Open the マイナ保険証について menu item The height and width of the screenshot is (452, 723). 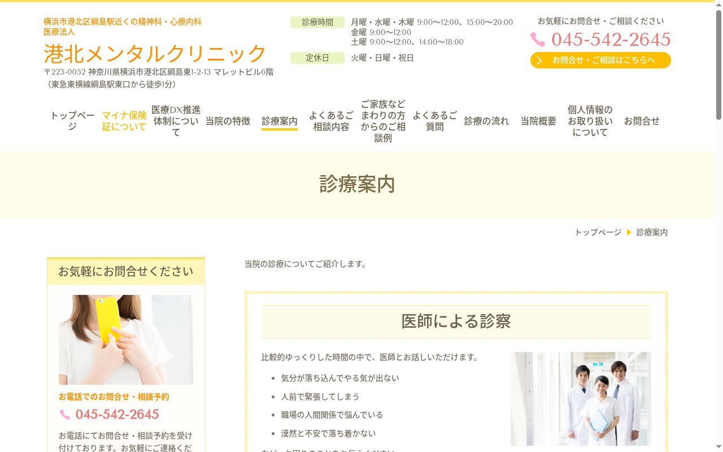pyautogui.click(x=124, y=121)
